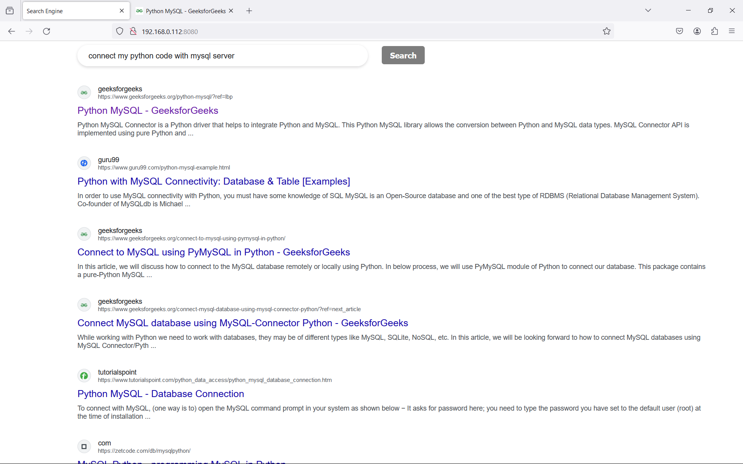Click the snippet starting 'In this article, we will discuss'
This screenshot has height=464, width=743.
click(x=391, y=271)
